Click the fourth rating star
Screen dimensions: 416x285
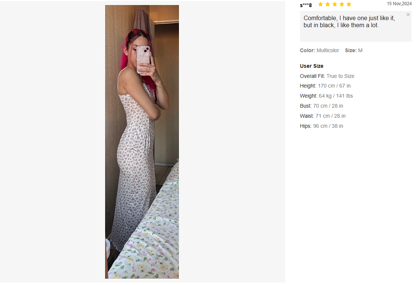[342, 4]
